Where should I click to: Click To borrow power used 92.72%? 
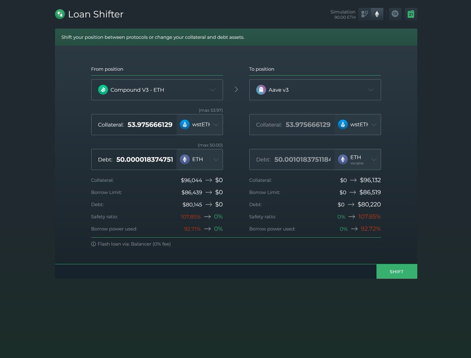pos(371,229)
